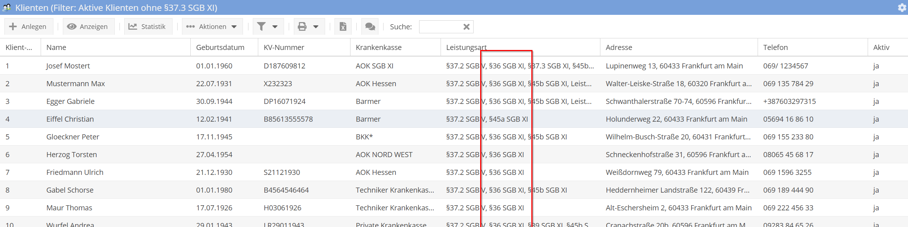908x227 pixels.
Task: Click birth date 30.09.1944
Action: [x=214, y=101]
